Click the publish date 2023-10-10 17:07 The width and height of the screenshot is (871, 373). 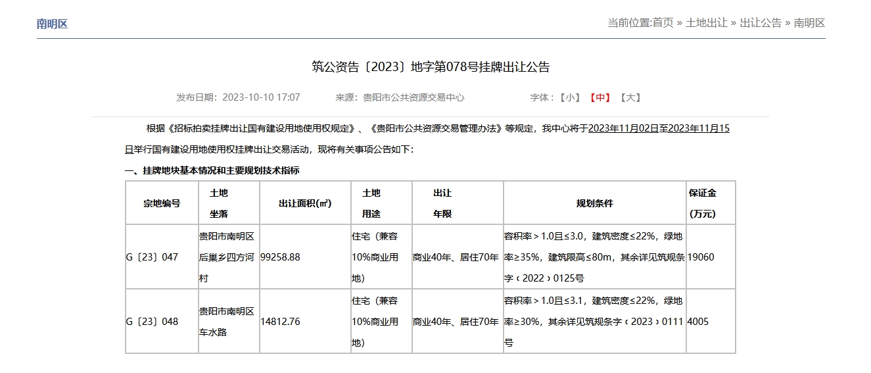tap(261, 97)
